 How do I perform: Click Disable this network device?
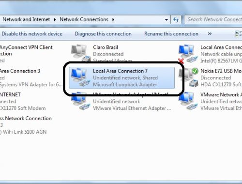tap(32, 34)
